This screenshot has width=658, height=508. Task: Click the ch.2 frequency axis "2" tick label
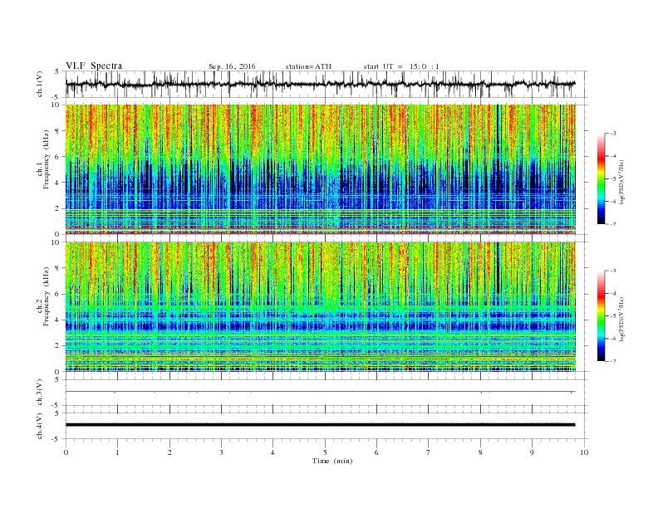click(x=58, y=346)
